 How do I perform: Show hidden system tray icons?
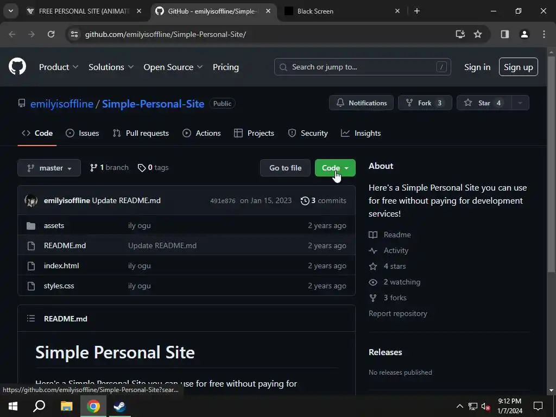click(459, 406)
